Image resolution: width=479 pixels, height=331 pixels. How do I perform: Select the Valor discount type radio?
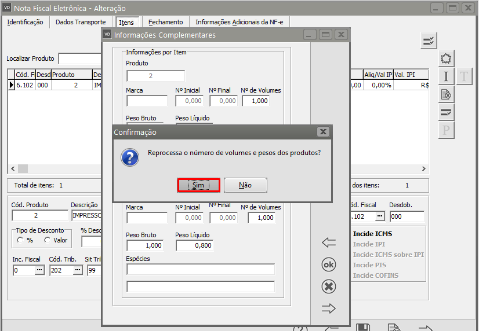[47, 240]
